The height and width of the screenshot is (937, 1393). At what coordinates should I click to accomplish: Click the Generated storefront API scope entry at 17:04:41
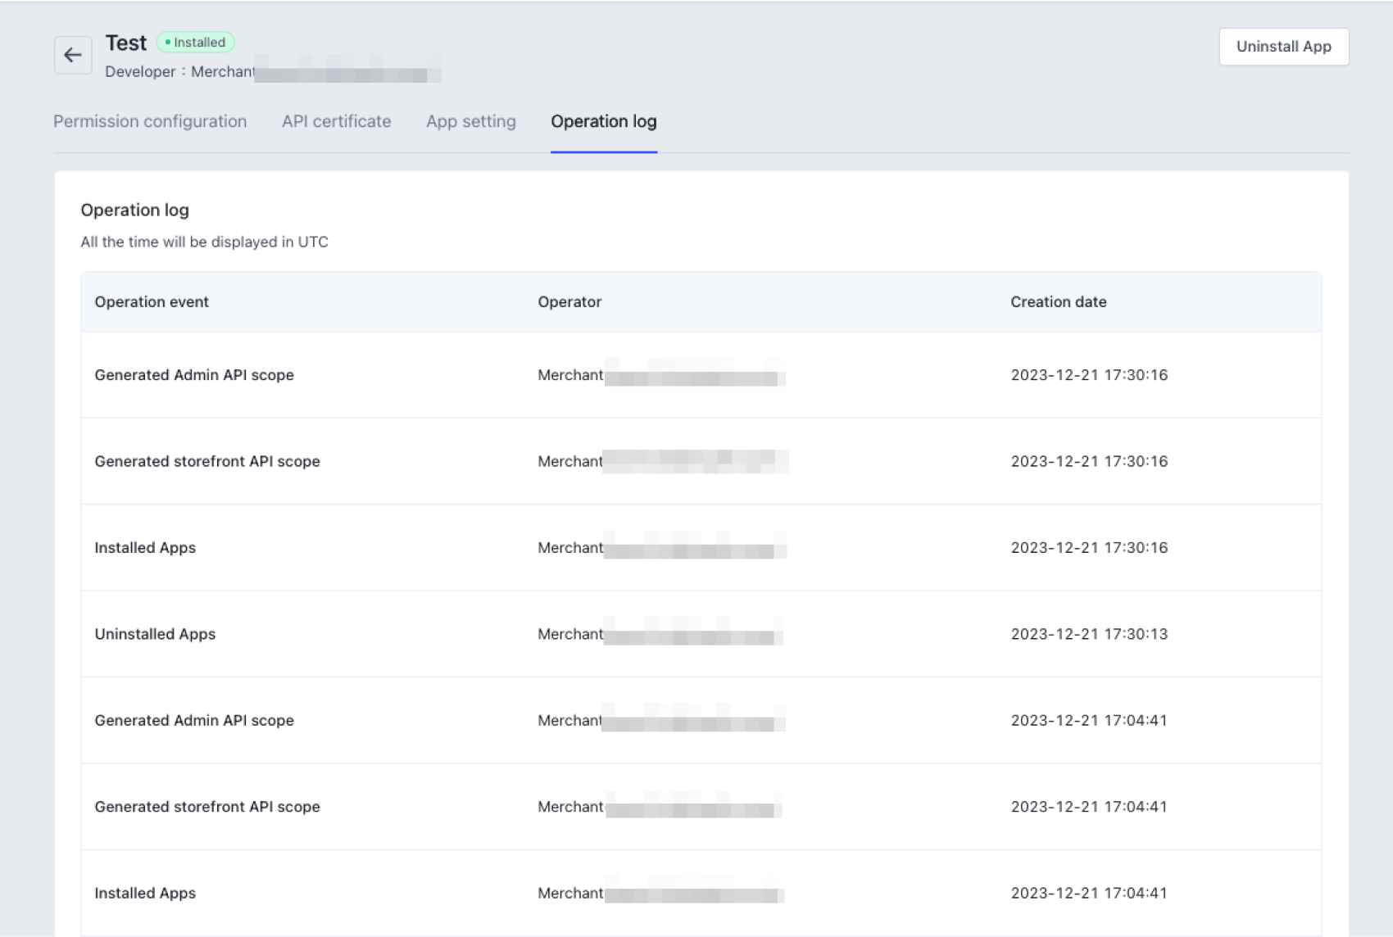[207, 807]
